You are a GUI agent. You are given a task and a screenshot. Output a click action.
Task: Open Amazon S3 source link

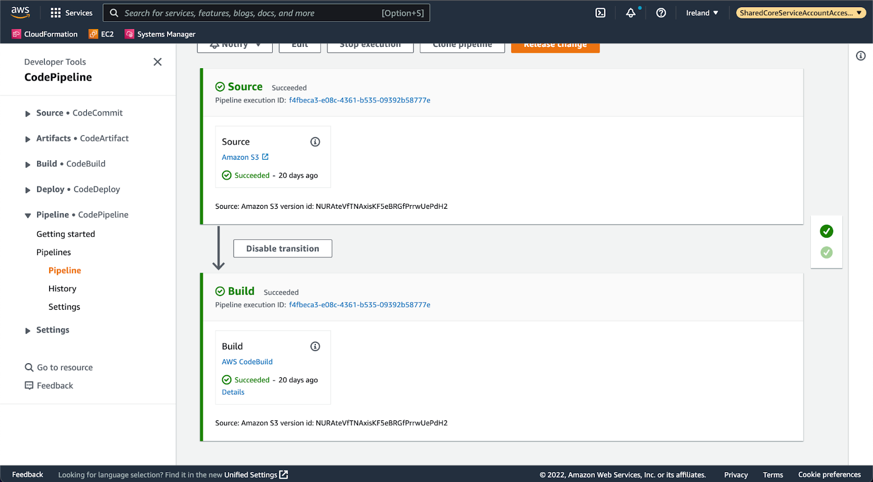245,157
